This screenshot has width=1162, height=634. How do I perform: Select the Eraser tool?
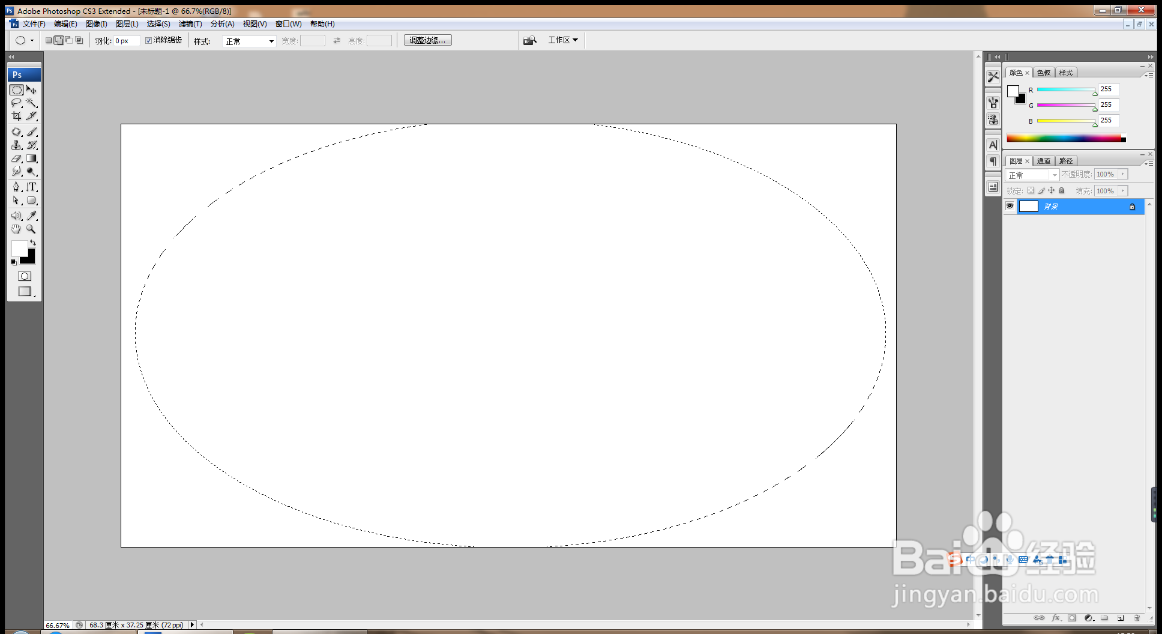[x=17, y=158]
